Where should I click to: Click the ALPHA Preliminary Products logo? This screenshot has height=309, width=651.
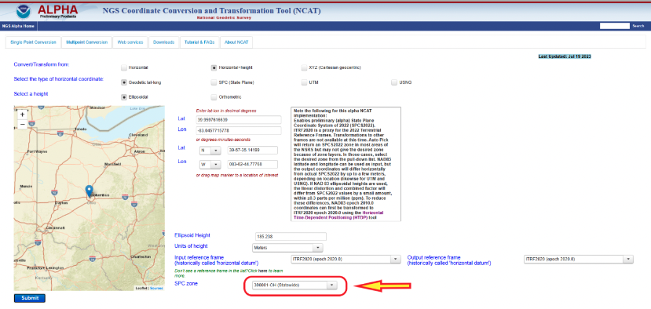point(57,12)
